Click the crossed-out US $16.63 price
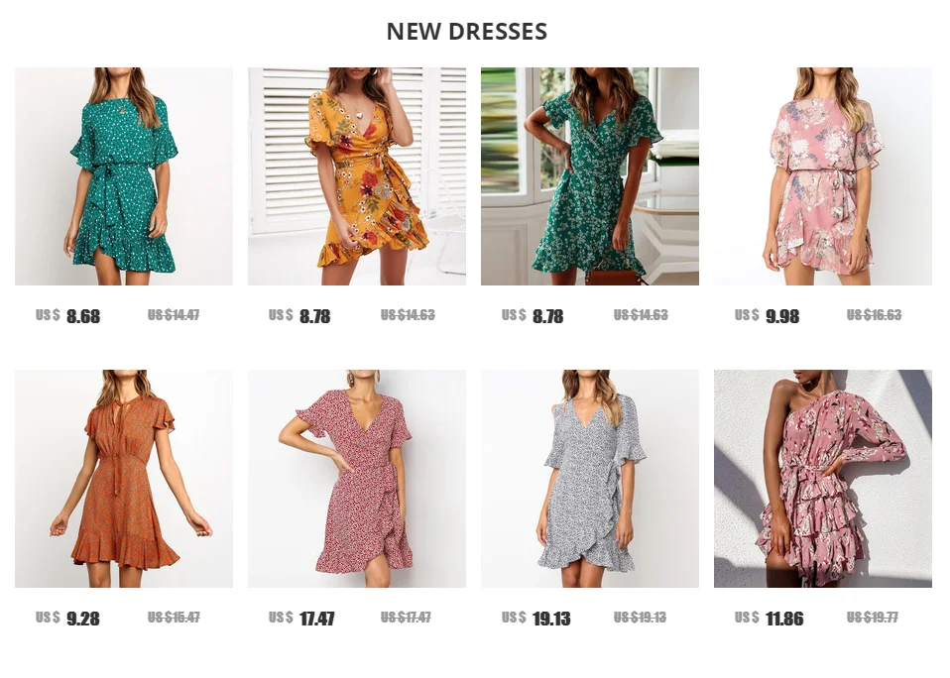Screen dimensions: 950x678 (x=875, y=315)
